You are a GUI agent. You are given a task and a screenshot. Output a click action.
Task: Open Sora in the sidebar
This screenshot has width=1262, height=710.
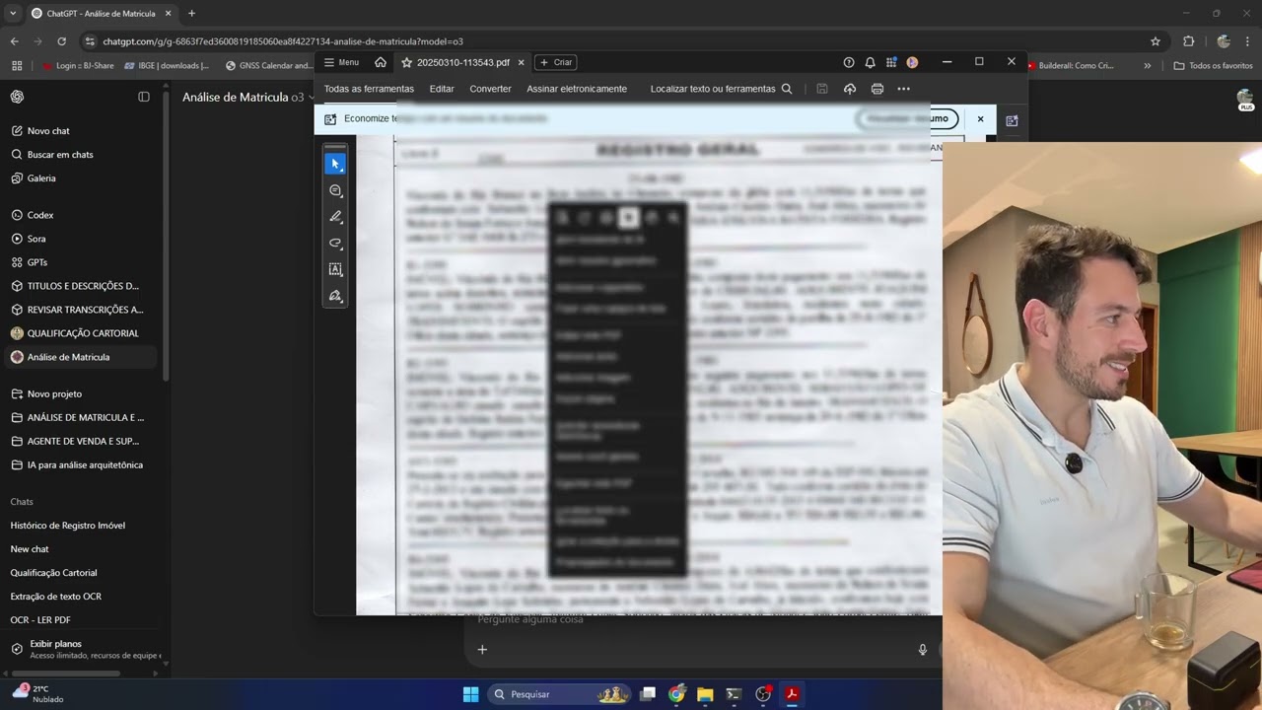point(79,238)
